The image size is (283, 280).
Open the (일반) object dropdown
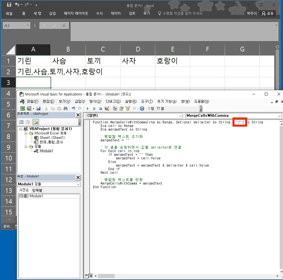[180, 116]
